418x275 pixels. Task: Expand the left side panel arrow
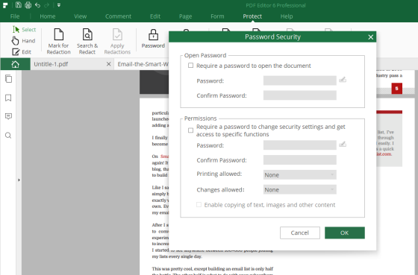(x=19, y=180)
